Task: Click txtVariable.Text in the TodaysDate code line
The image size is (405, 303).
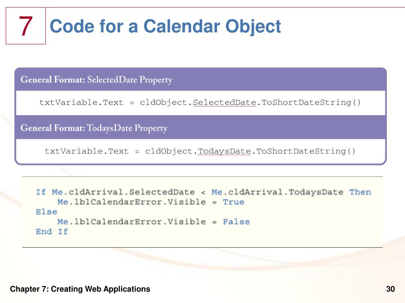Action: [87, 151]
